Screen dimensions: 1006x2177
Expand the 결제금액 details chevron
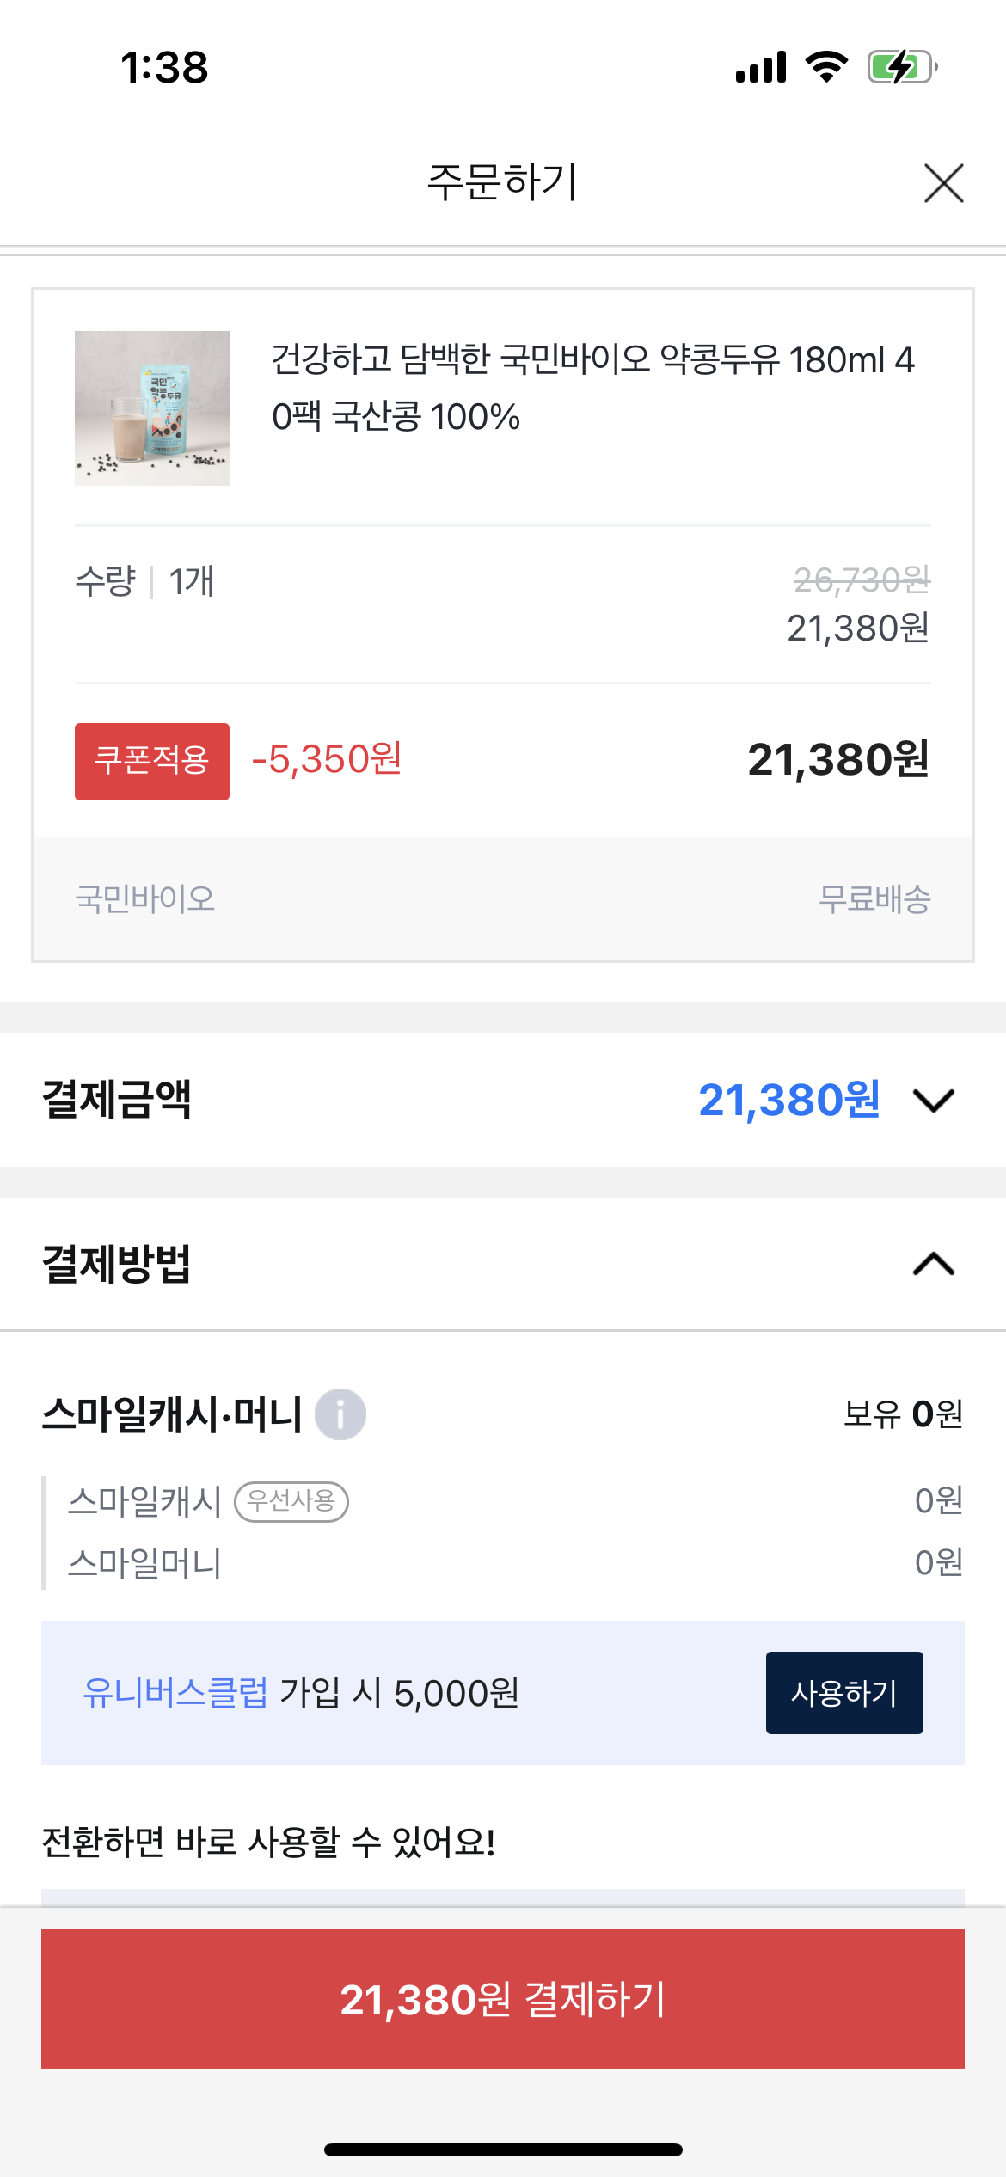[x=934, y=1101]
